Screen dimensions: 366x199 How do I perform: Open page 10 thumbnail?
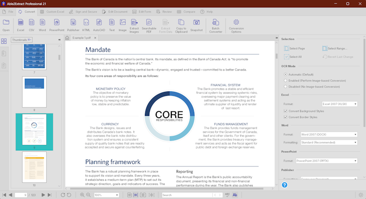[x=34, y=167]
